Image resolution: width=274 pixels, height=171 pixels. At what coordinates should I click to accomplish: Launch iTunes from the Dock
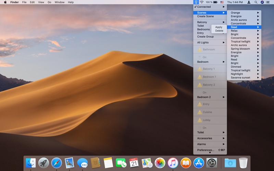click(173, 163)
